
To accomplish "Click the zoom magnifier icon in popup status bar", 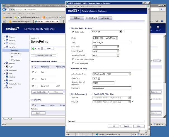I will point(139,134).
